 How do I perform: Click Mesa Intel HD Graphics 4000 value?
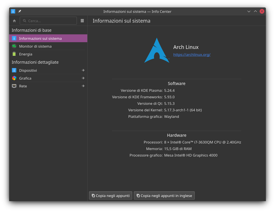191,155
